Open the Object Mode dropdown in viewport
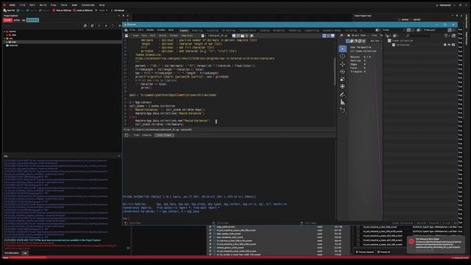The width and height of the screenshot is (471, 265). tap(357, 36)
